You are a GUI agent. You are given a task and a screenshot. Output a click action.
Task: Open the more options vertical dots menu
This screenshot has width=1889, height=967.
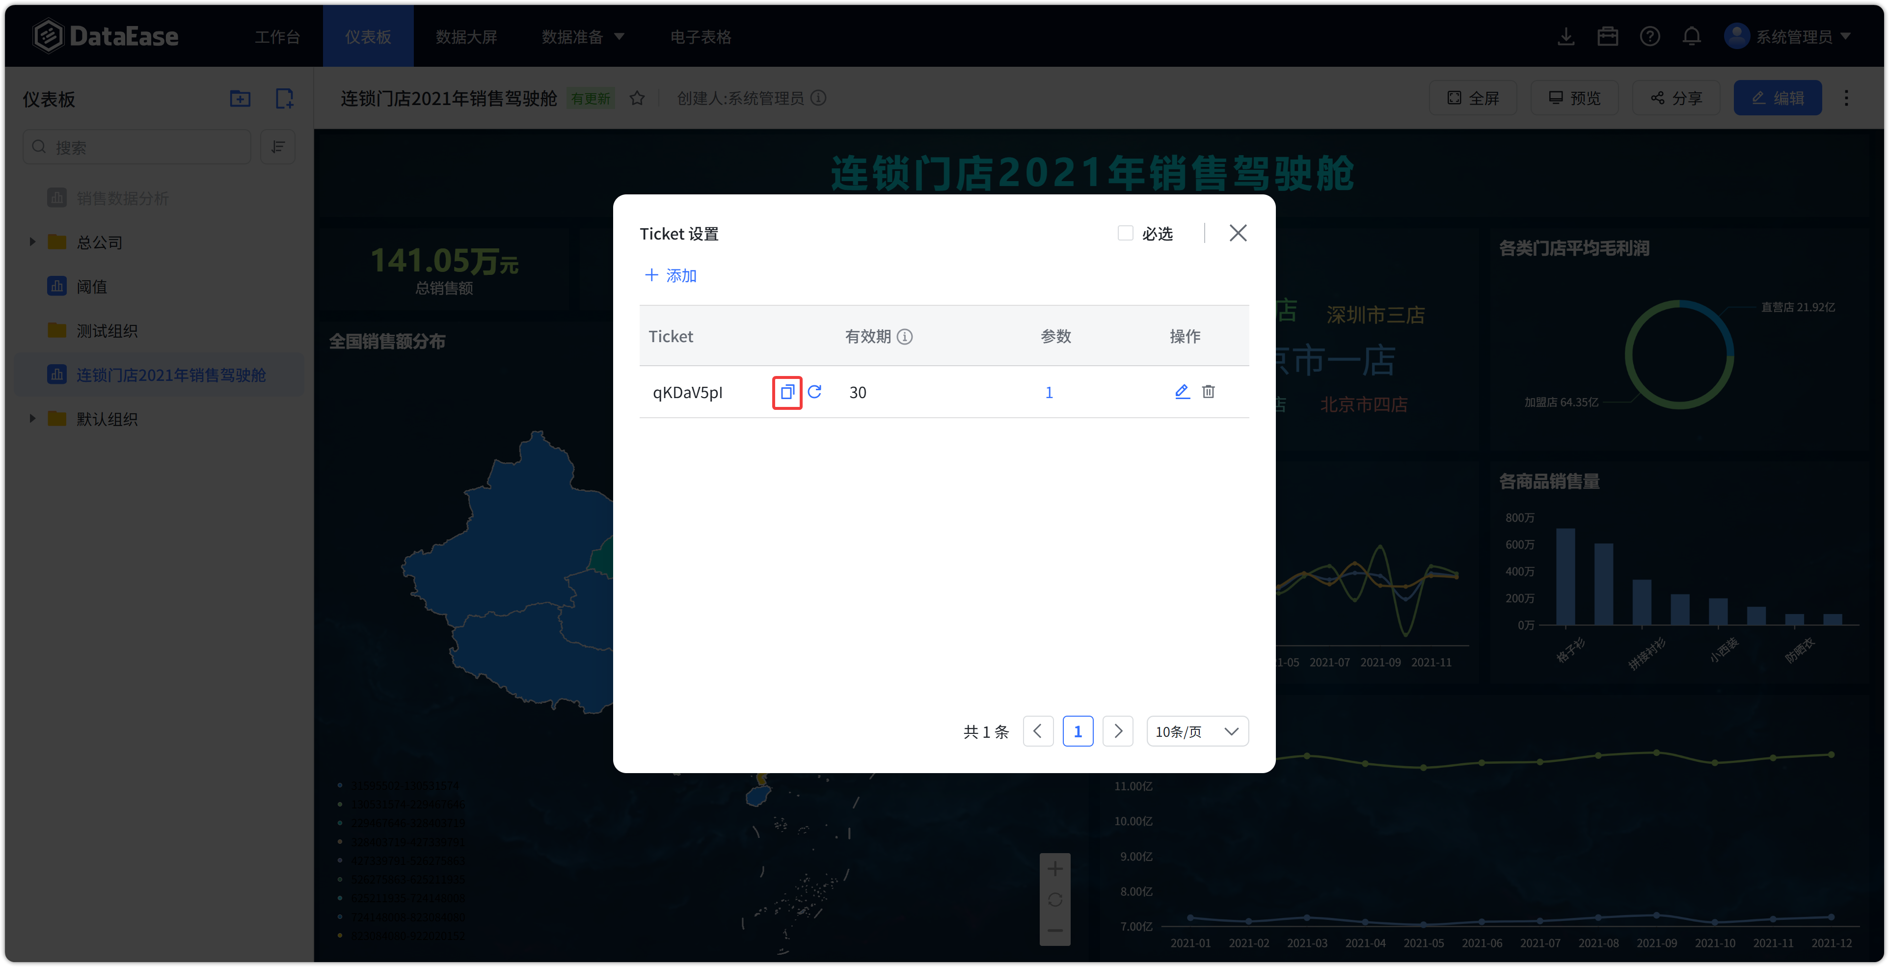1846,98
